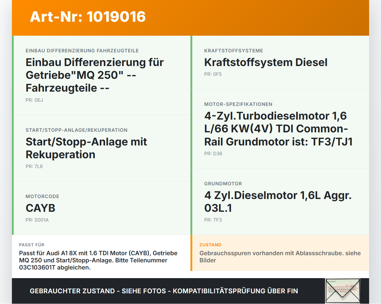Select the ZUSTAND label
Image resolution: width=381 pixels, height=304 pixels.
210,245
